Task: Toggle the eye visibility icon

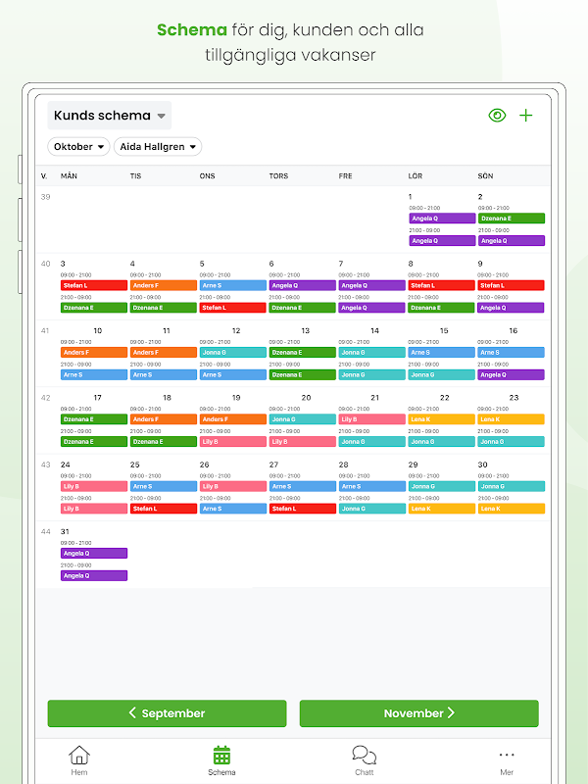Action: point(497,116)
